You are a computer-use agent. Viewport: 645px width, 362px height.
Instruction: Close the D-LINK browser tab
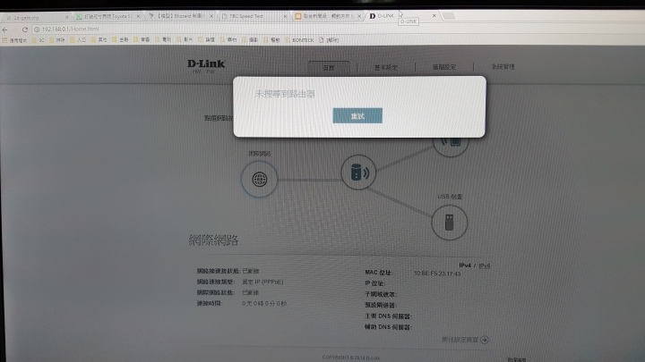click(434, 15)
